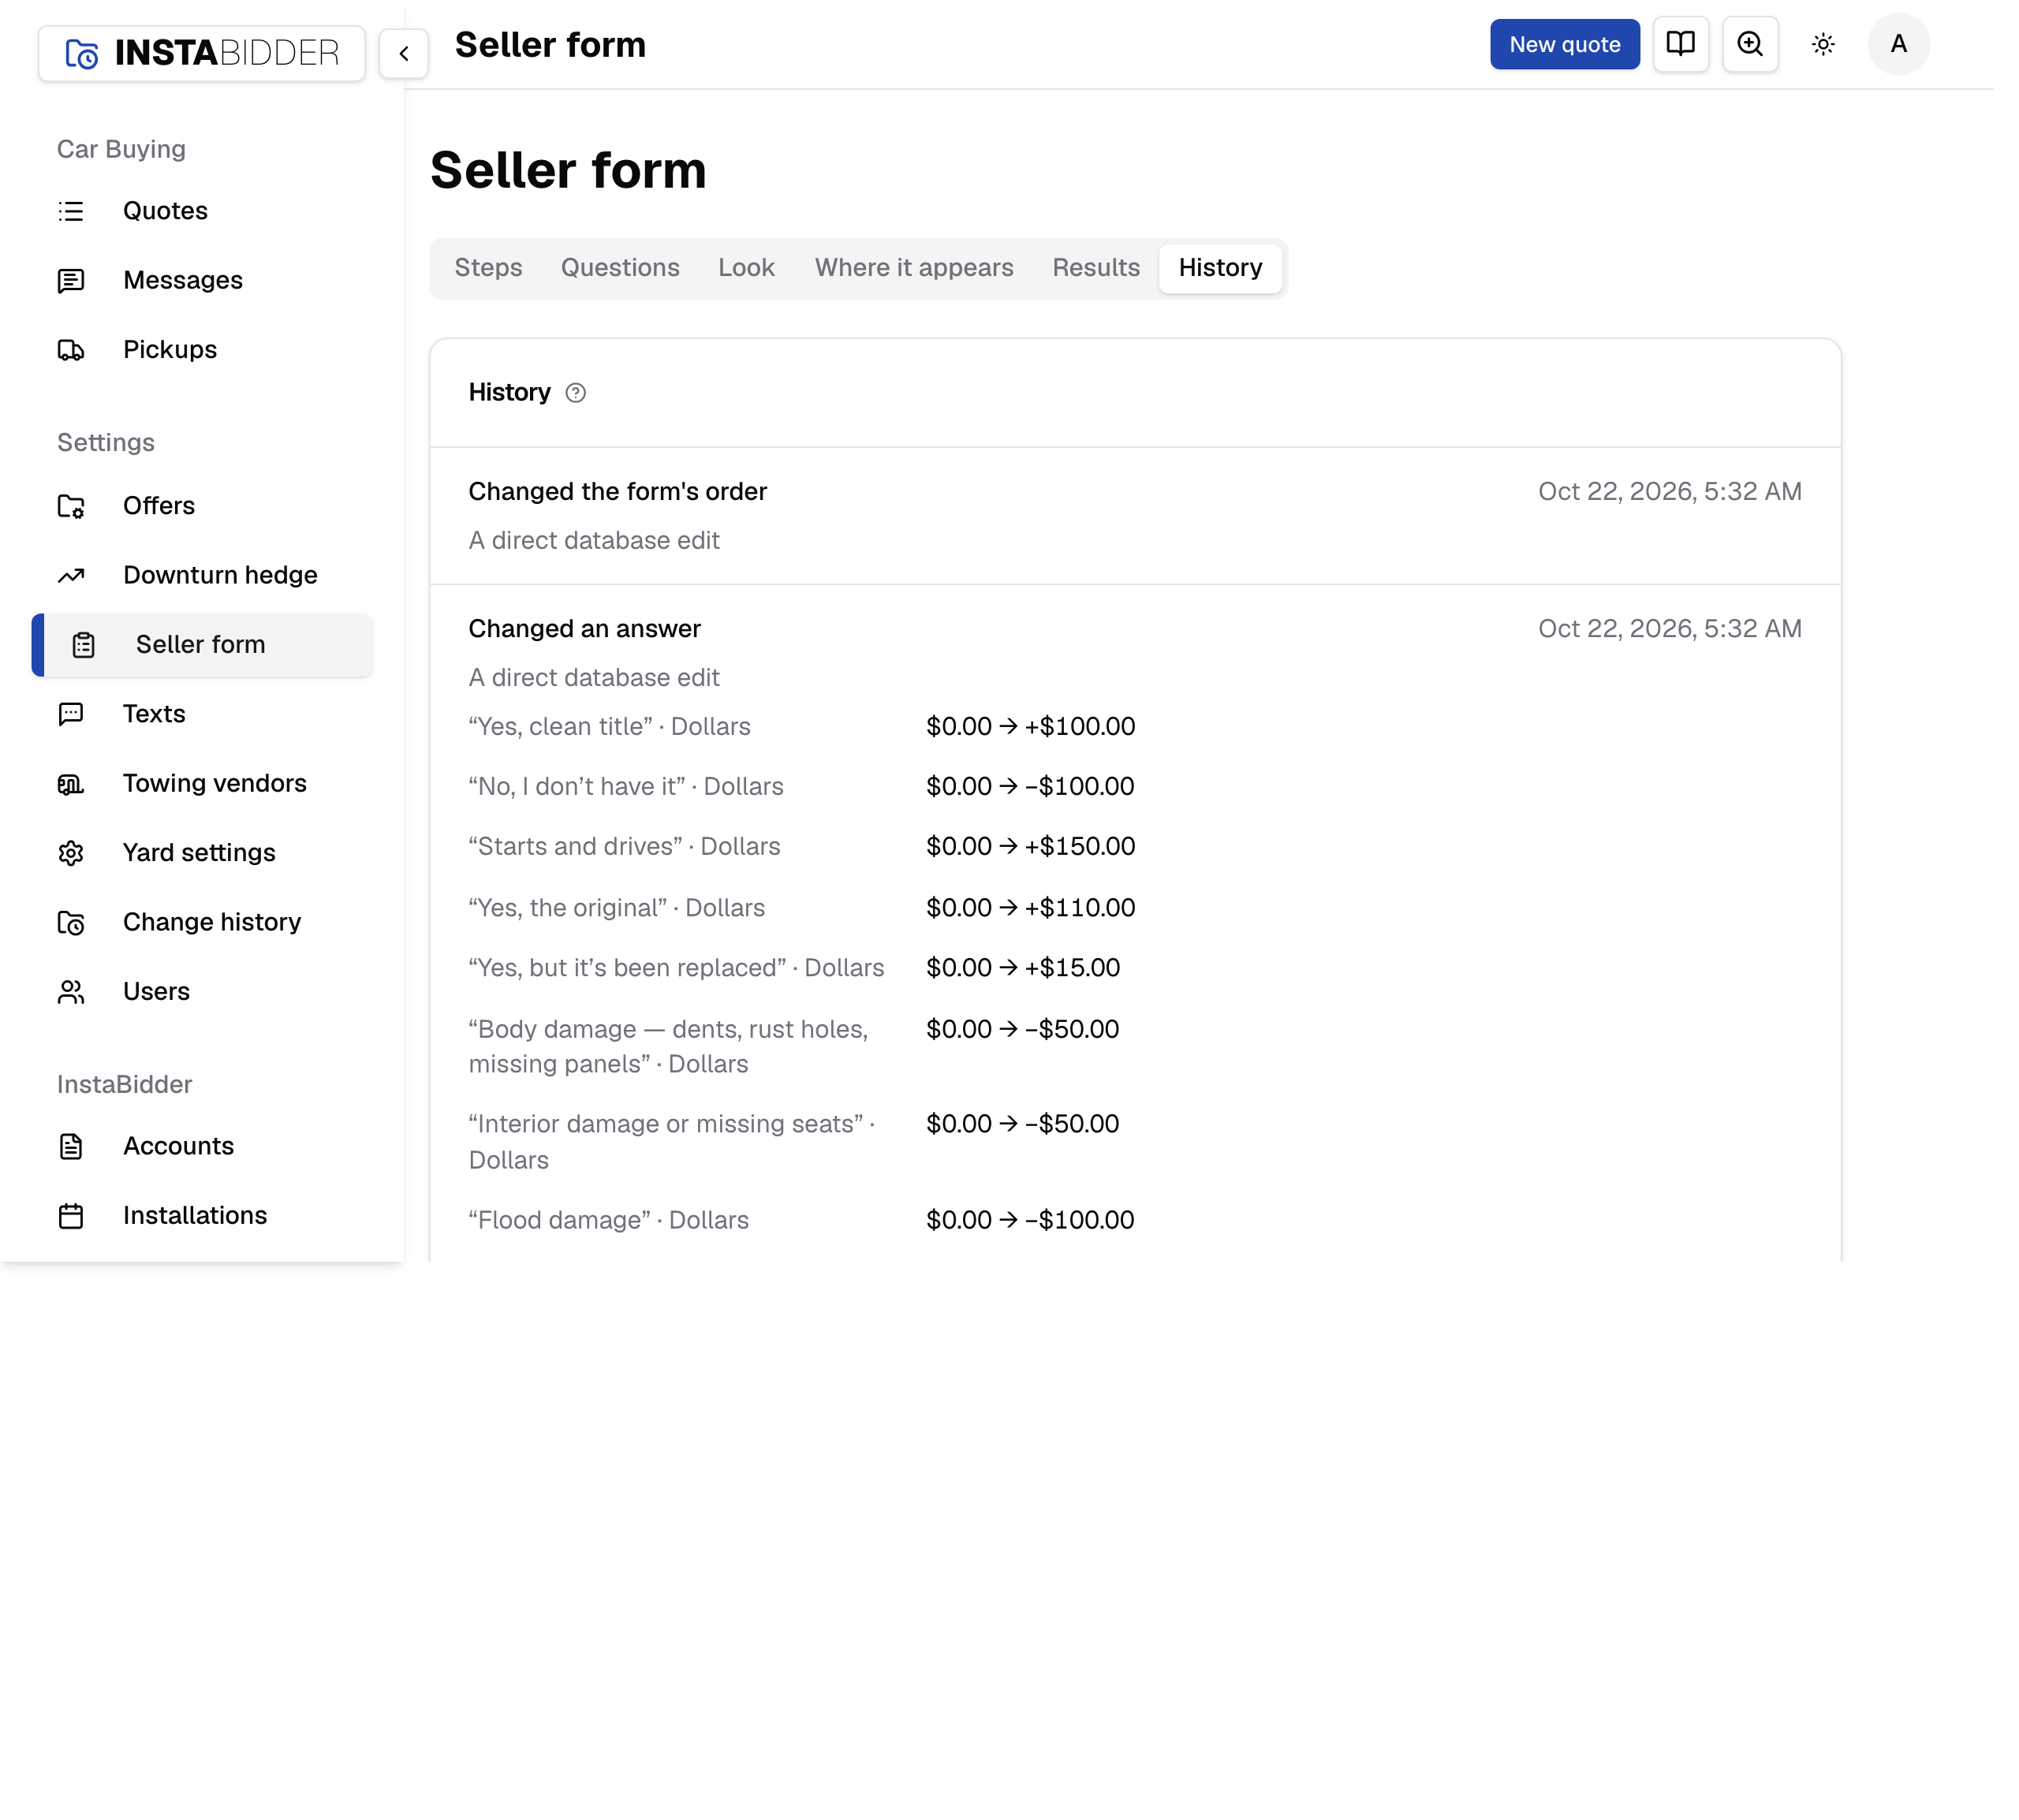Screen dimensions: 2019x1820
Task: Click the Change history folder-clock icon
Action: [71, 922]
